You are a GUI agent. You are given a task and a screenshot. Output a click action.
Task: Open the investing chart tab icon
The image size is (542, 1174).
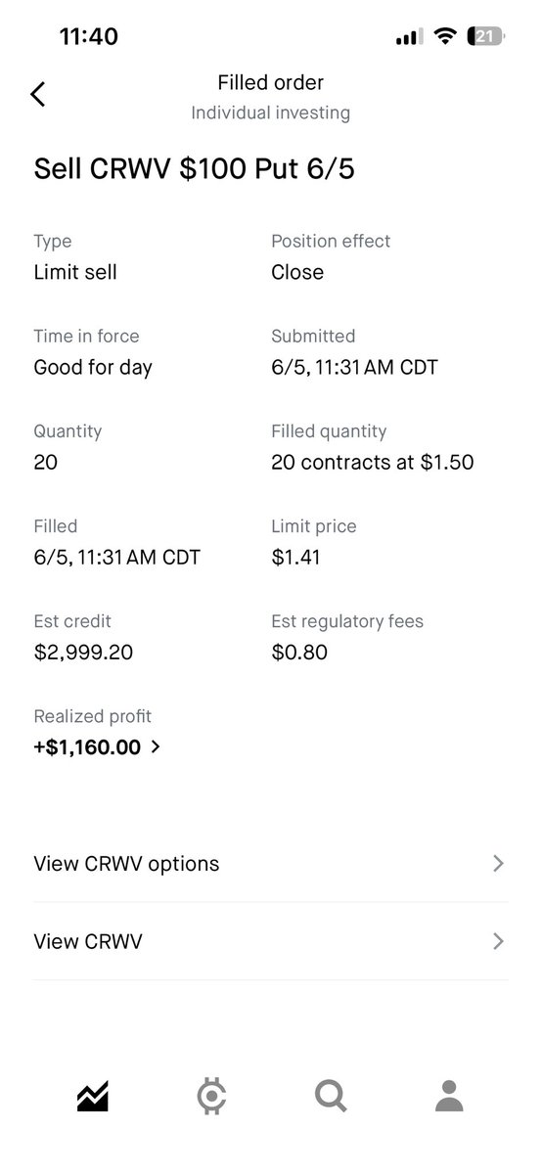[93, 1097]
